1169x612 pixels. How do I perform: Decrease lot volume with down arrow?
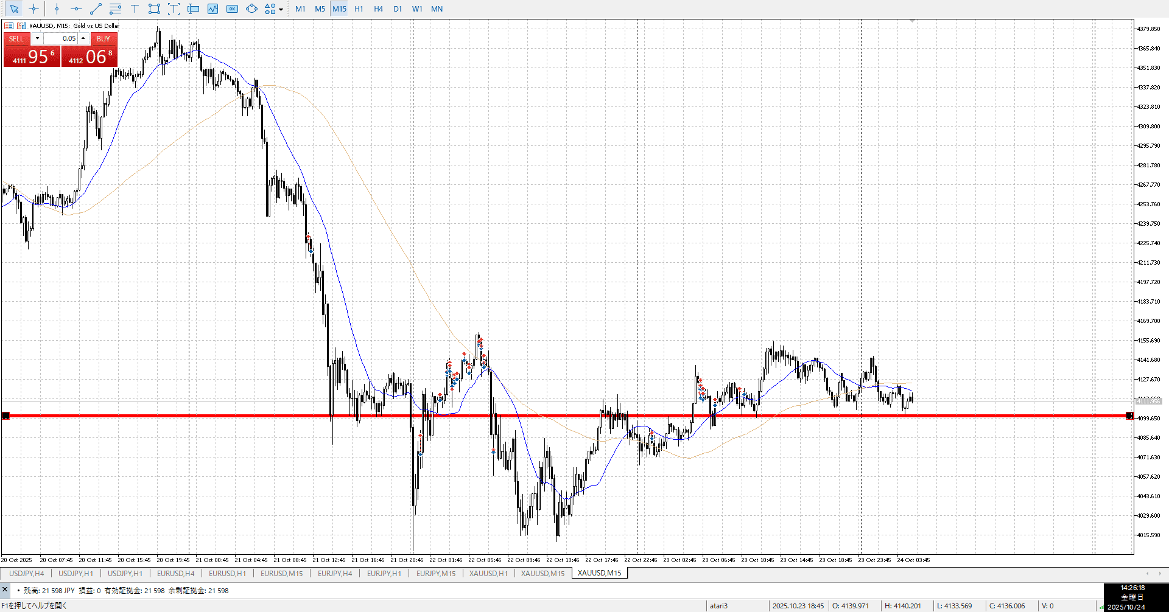pyautogui.click(x=37, y=38)
